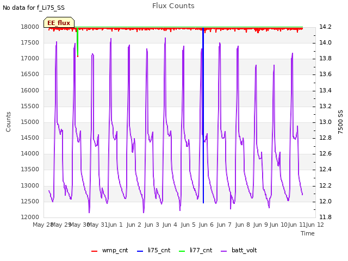Screen dimensions: 348x261
Task: Click the 13500 tick on Counts axis
Action: [30, 170]
